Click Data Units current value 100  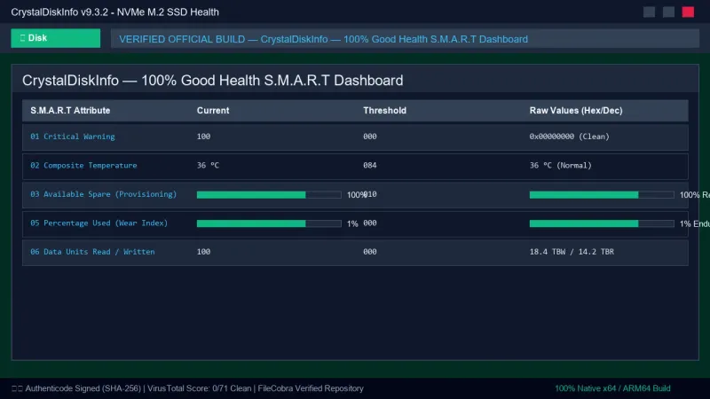pyautogui.click(x=203, y=252)
